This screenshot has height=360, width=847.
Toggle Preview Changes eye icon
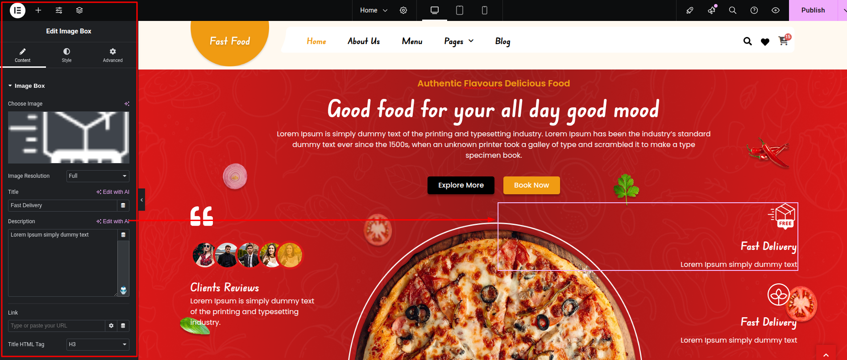tap(776, 10)
